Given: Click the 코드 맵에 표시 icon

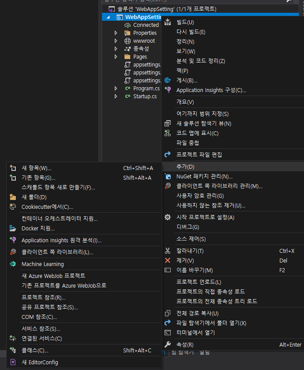Looking at the screenshot, I should (168, 133).
